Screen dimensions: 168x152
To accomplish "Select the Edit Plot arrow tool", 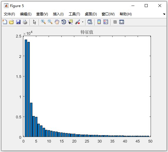I will click(x=34, y=22).
